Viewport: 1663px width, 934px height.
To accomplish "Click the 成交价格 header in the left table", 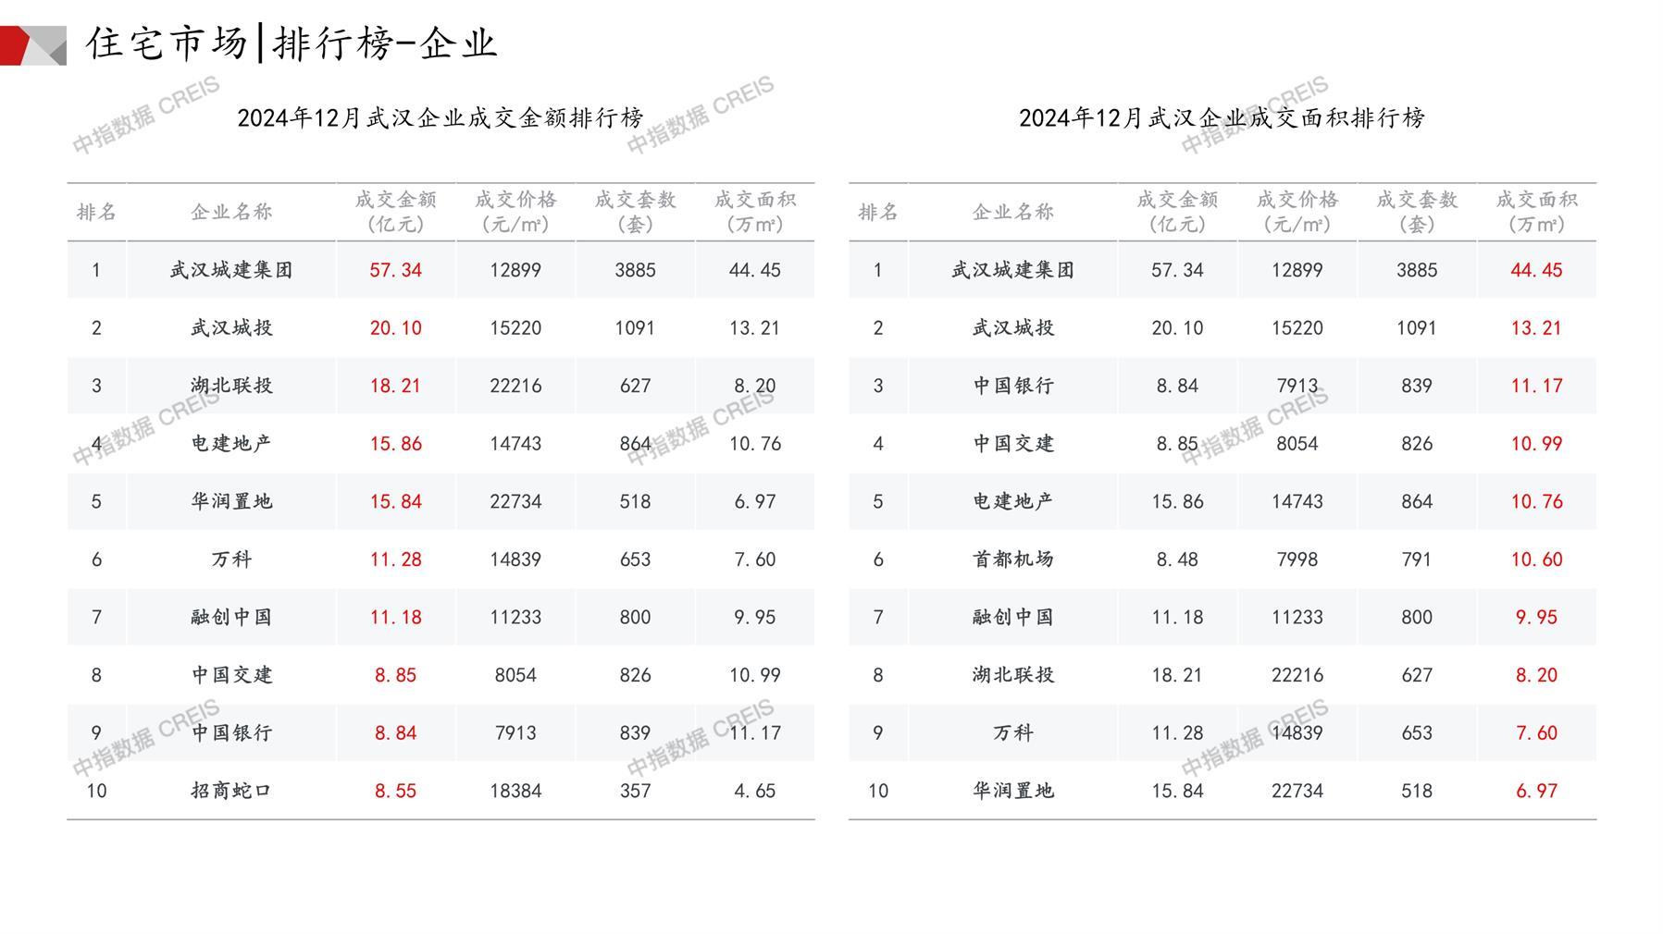I will pos(515,212).
